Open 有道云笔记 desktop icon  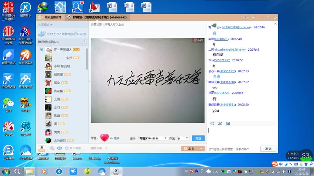click(x=8, y=57)
